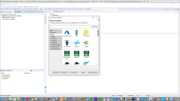Open File Explorer from the taskbar
The width and height of the screenshot is (180, 101).
[10, 99]
